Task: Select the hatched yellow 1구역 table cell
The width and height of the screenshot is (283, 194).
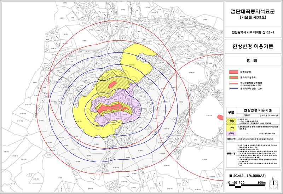Action: [x=231, y=121]
